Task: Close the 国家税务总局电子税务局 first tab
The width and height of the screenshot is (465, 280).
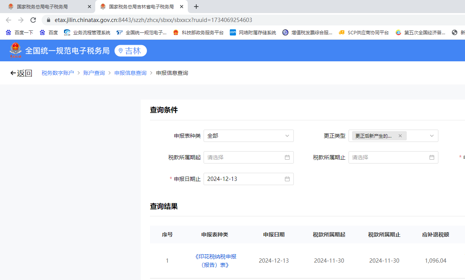Action: 89,7
